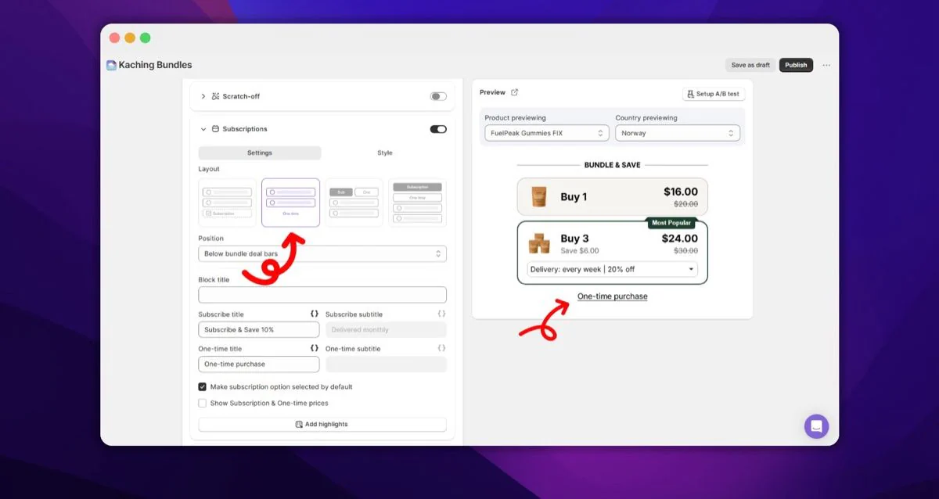Click the Save $6.00 text
This screenshot has width=939, height=499.
point(580,251)
